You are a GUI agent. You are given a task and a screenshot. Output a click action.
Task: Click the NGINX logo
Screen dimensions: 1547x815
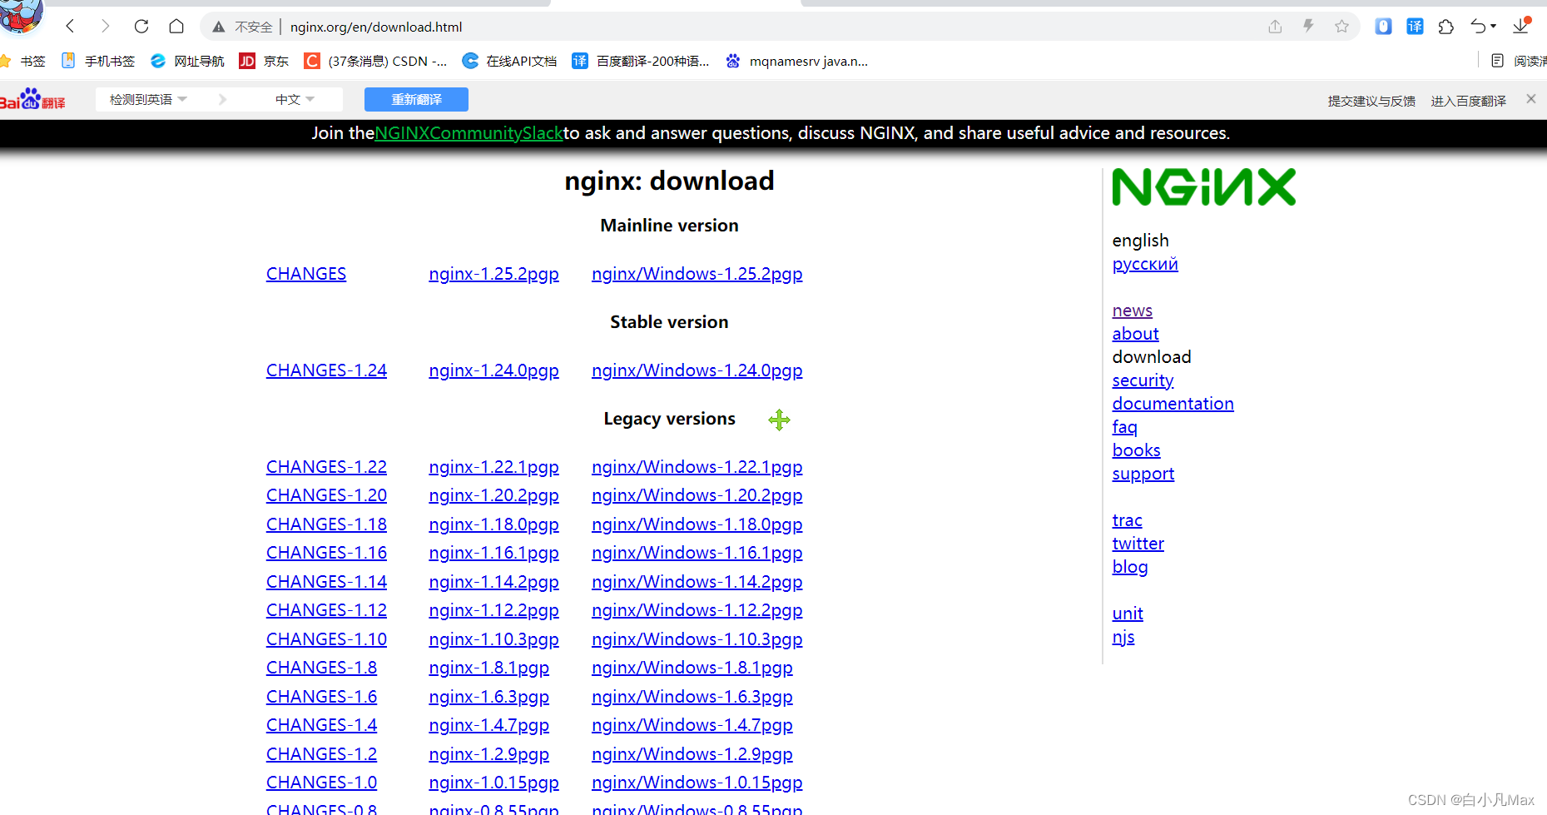[1203, 186]
